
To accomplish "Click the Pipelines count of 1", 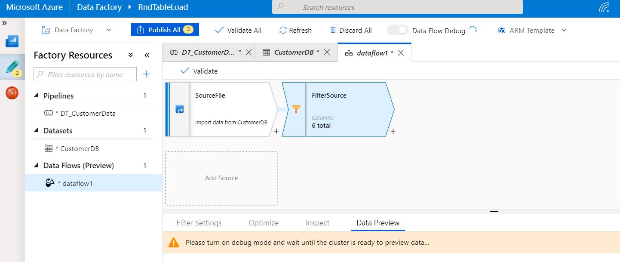I will [x=145, y=96].
